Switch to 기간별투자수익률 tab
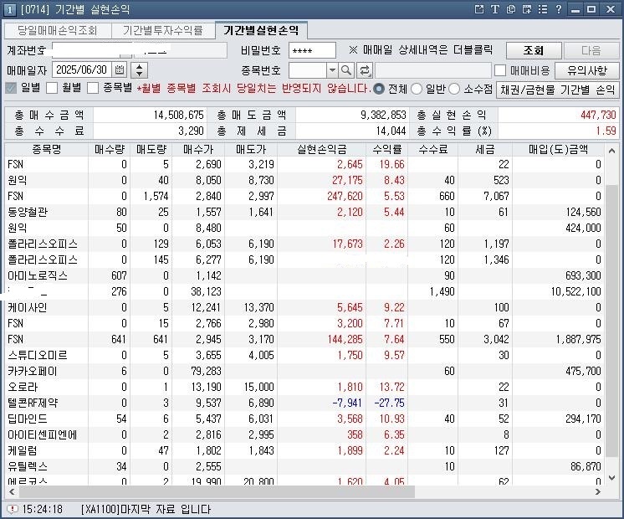The width and height of the screenshot is (624, 519). pyautogui.click(x=163, y=30)
